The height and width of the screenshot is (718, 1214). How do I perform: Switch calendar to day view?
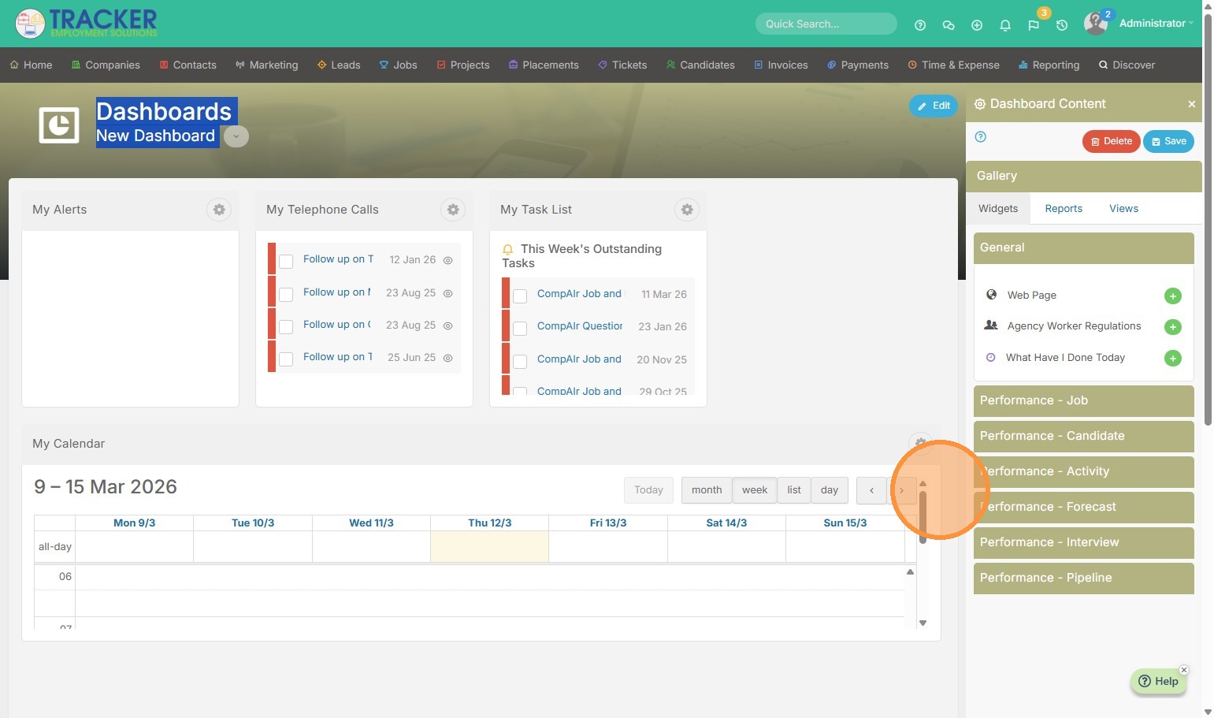830,490
